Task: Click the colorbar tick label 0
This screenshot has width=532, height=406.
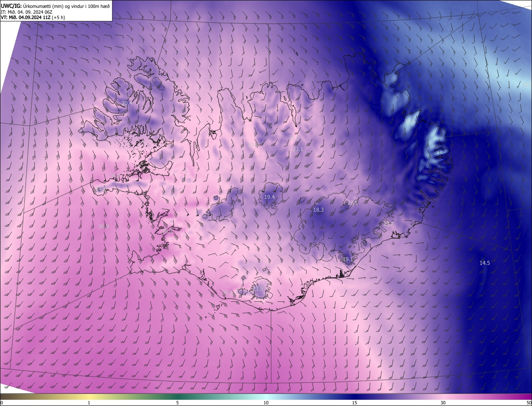Action: [2, 403]
